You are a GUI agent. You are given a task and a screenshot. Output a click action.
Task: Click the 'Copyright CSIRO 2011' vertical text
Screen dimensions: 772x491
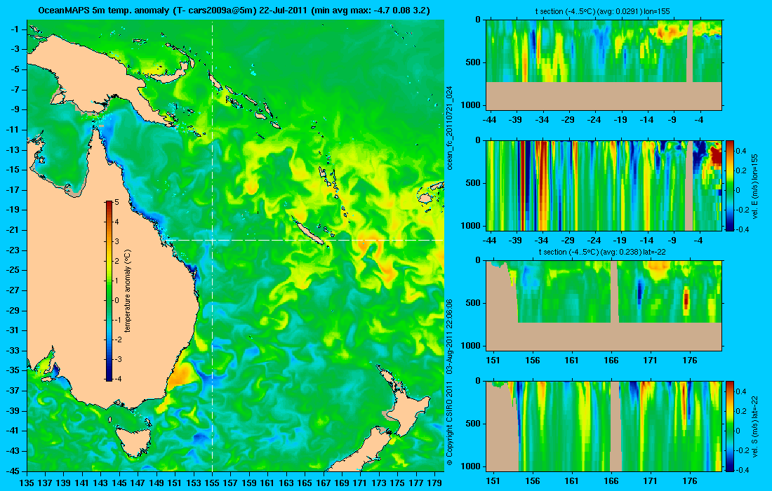click(x=449, y=422)
